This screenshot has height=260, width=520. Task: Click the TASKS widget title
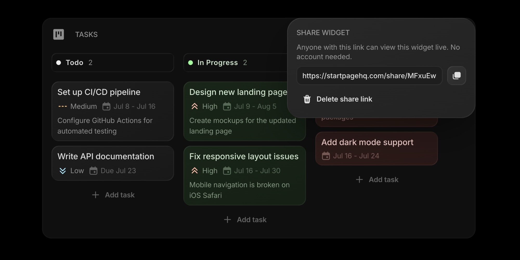coord(86,34)
